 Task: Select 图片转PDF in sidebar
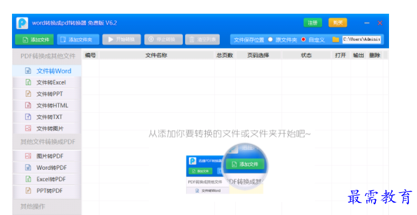47,156
